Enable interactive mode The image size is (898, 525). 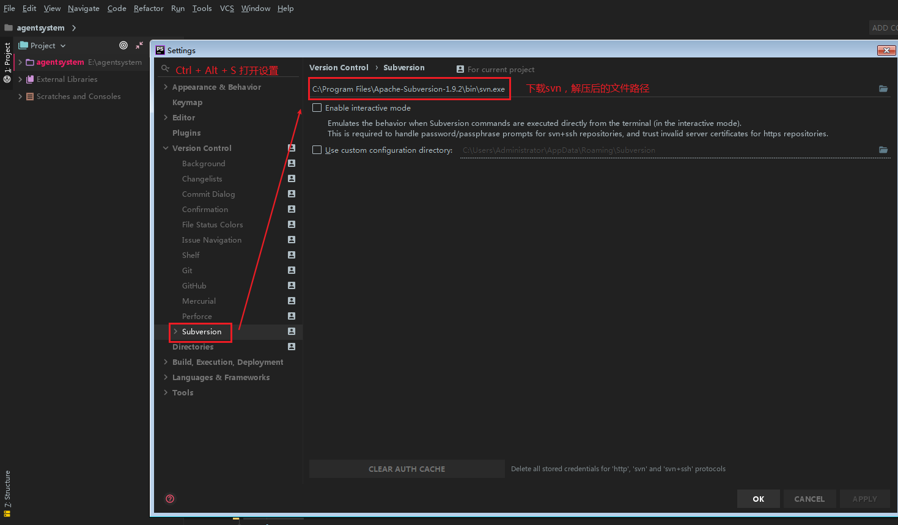(317, 108)
